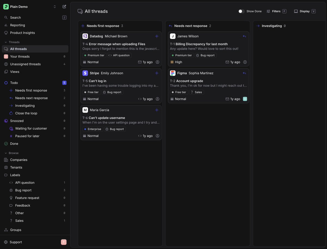This screenshot has height=249, width=327.
Task: Click the assignee icon on T-5 card
Action: (x=158, y=99)
